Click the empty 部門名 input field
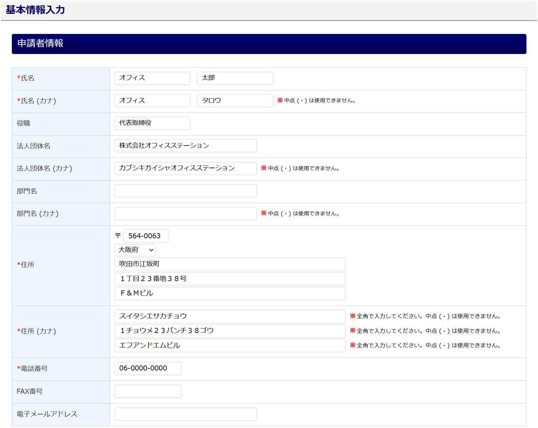This screenshot has height=428, width=538. point(185,191)
